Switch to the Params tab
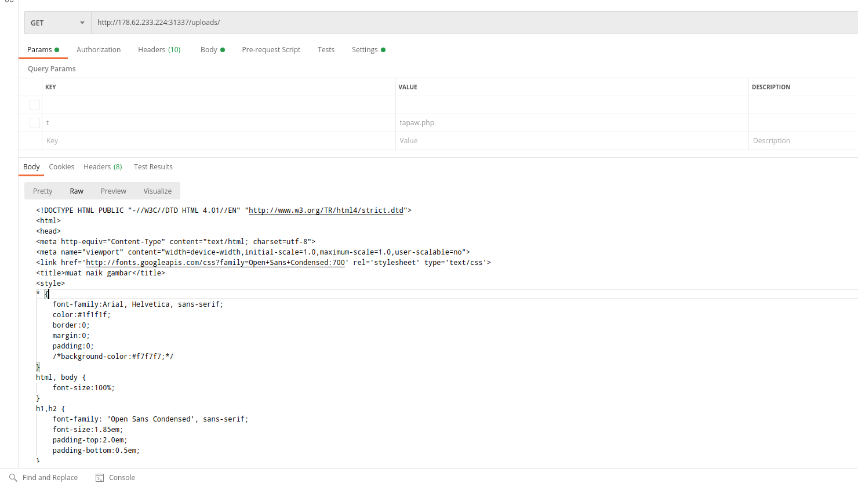This screenshot has height=483, width=858. click(43, 50)
